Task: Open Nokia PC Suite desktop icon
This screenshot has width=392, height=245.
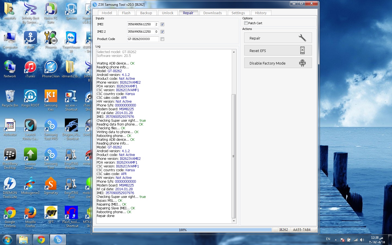Action: [x=51, y=13]
